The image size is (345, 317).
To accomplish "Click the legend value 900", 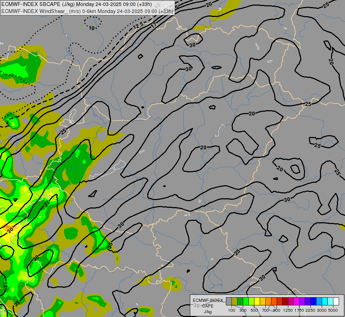I will [277, 310].
